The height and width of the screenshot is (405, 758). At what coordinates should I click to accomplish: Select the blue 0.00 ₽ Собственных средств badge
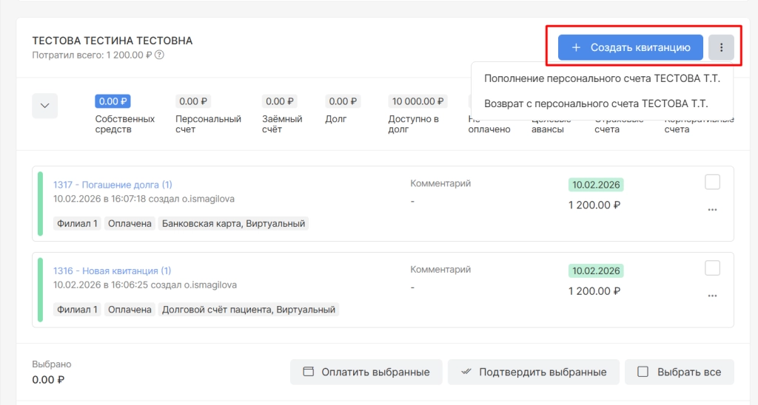click(113, 101)
